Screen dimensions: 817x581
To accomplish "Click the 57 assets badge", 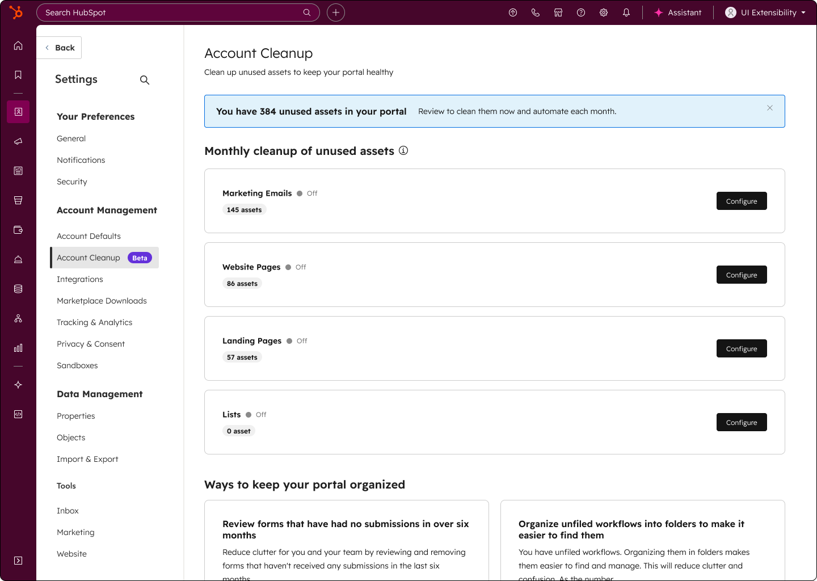I will tap(242, 357).
